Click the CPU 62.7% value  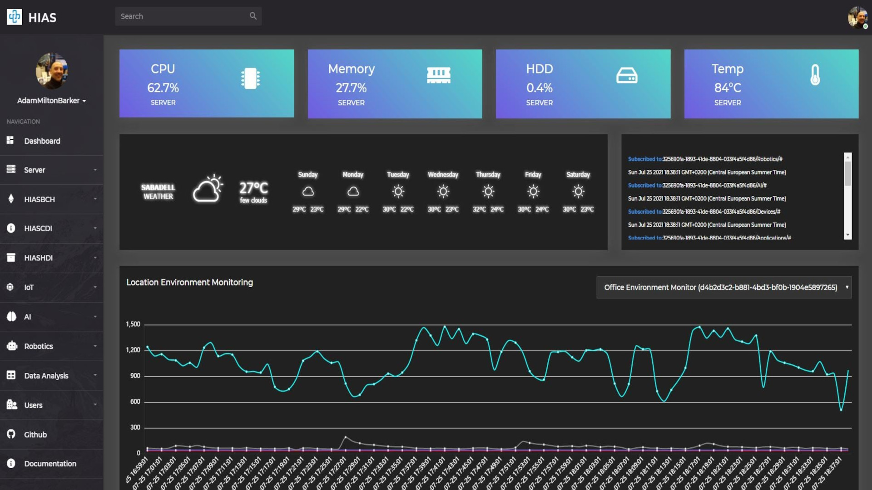[163, 88]
